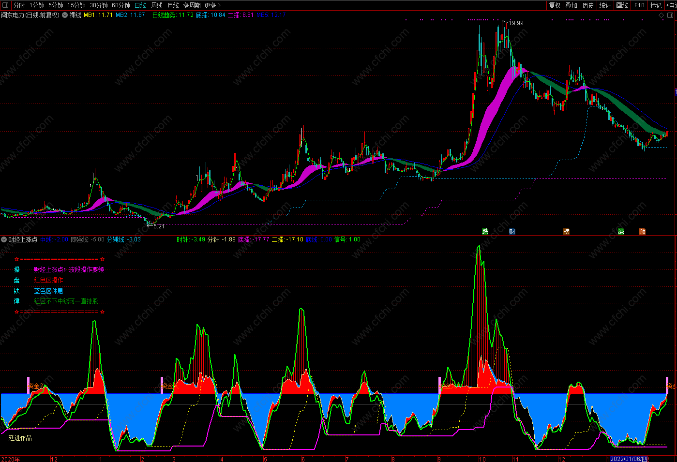
Task: Click the 5.21 low price label
Action: pyautogui.click(x=159, y=226)
